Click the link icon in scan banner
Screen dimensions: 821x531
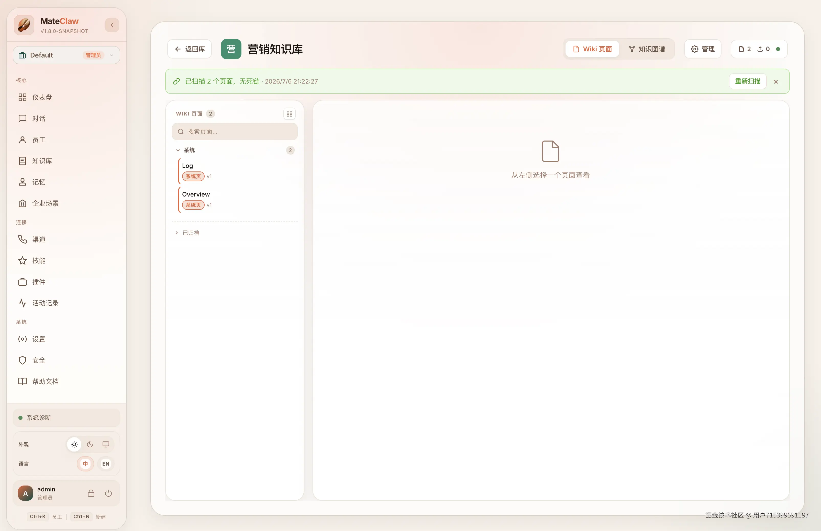click(x=176, y=81)
